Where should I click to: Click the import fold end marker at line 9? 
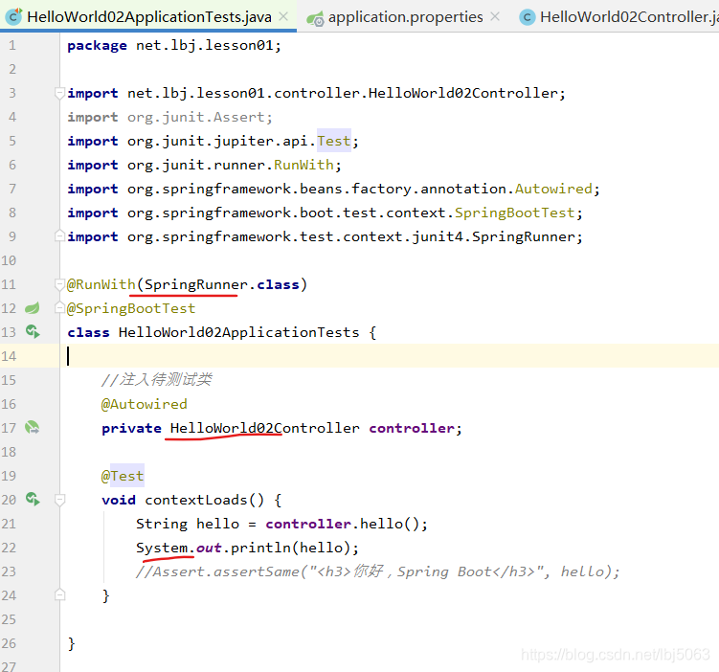(59, 236)
